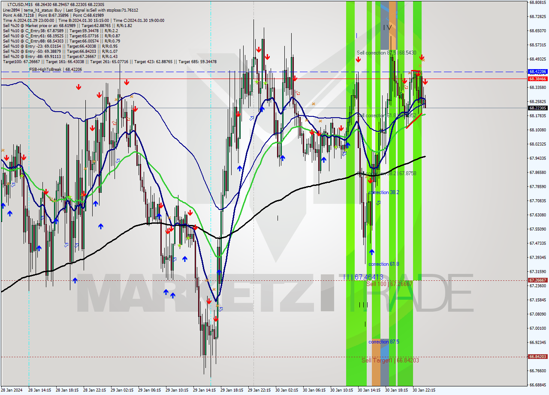This screenshot has width=549, height=395.
Task: Click the 'Sell correction 38.2 | 67.8758' label
Action: pos(386,173)
